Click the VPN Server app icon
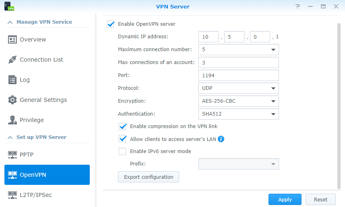345x207 pixels. pyautogui.click(x=9, y=6)
